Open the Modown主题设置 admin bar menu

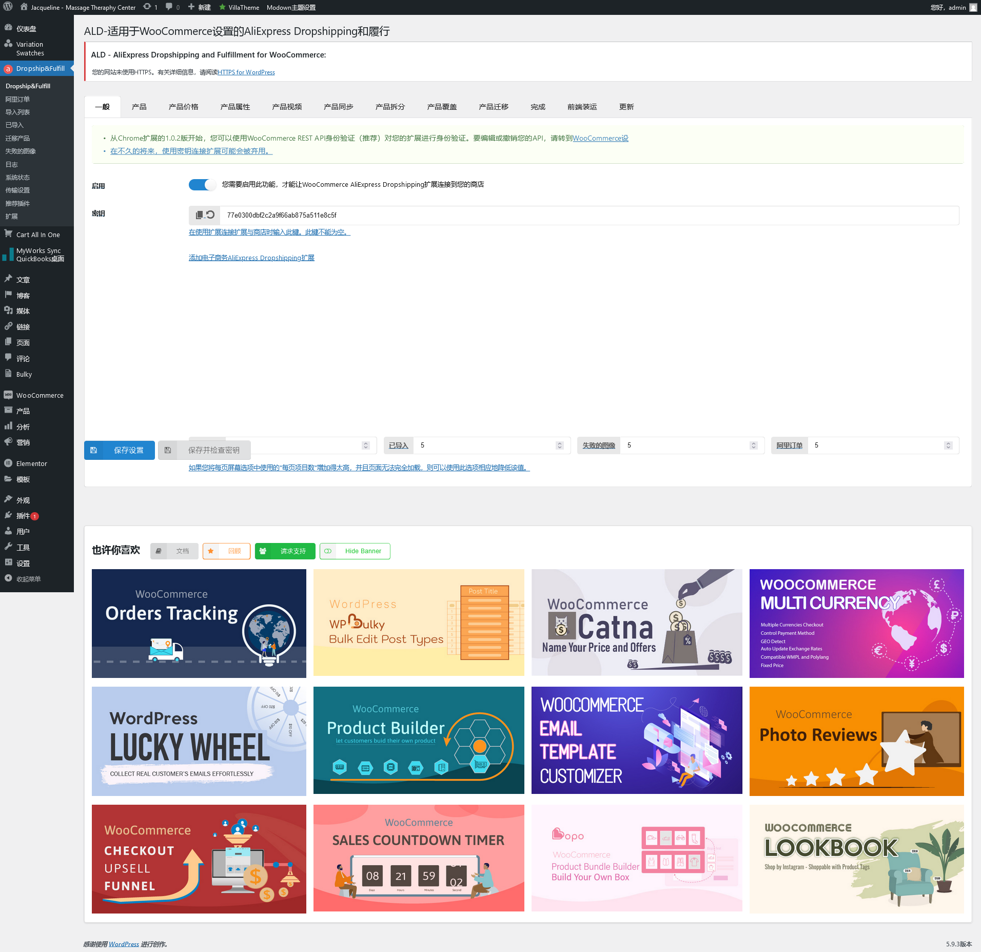click(291, 7)
